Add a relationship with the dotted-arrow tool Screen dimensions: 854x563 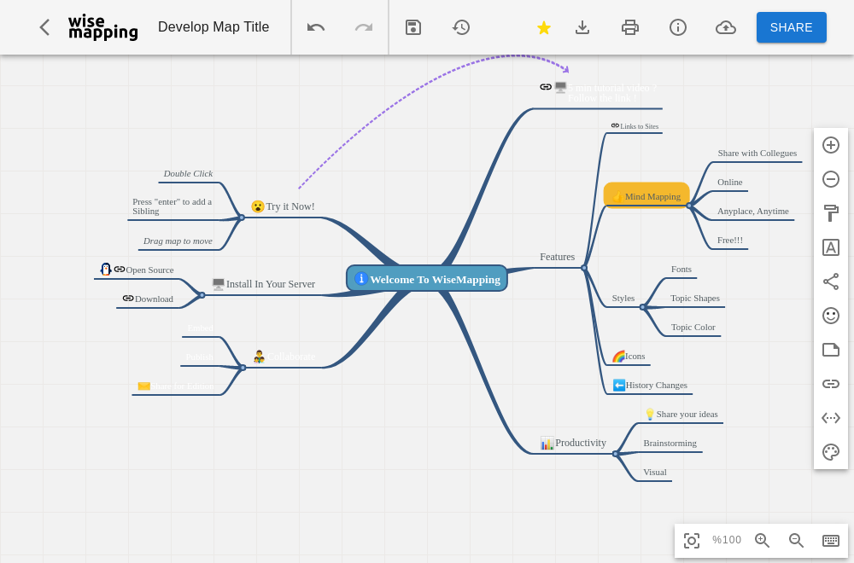tap(831, 418)
